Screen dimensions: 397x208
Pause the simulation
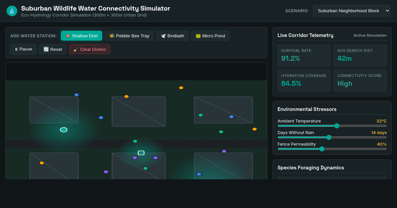pyautogui.click(x=23, y=49)
